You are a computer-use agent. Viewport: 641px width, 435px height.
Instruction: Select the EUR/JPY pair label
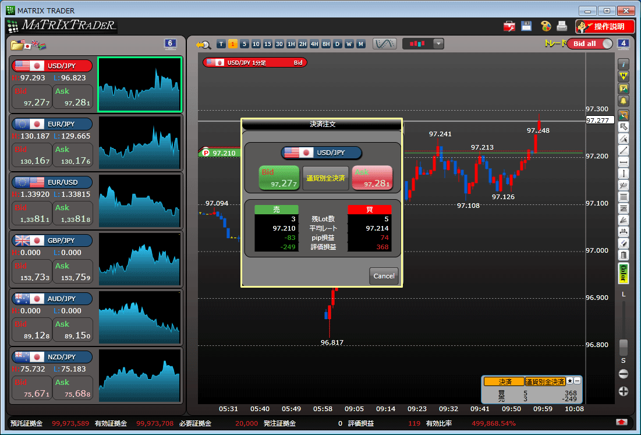pyautogui.click(x=52, y=124)
